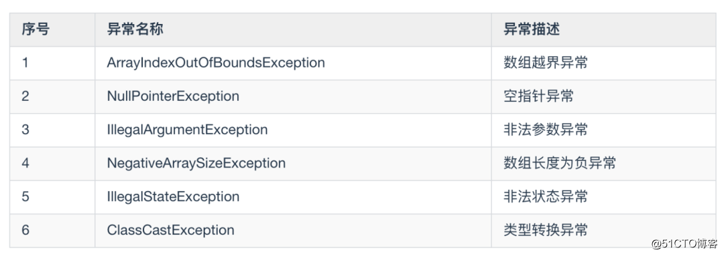Screen dimensions: 724x256
Task: Click the 数组越界异常 description cell
Action: coord(546,63)
